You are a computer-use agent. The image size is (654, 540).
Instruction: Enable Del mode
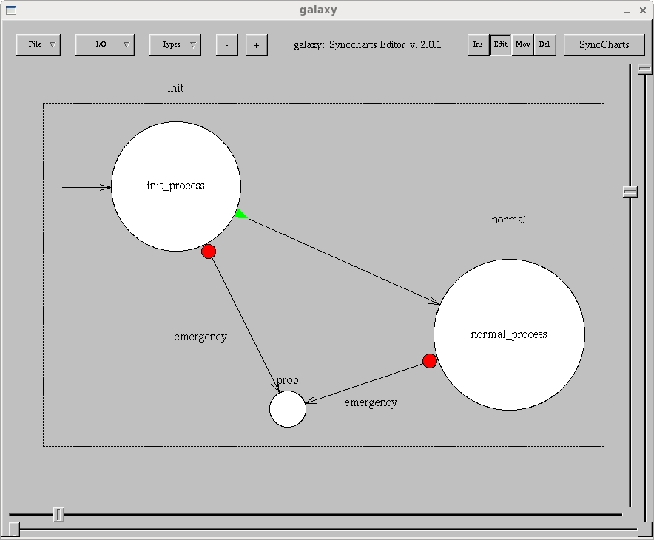click(545, 44)
